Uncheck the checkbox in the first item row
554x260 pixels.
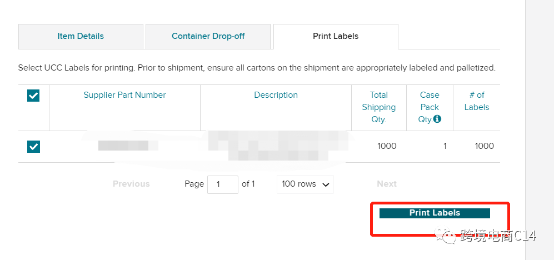[x=33, y=146]
